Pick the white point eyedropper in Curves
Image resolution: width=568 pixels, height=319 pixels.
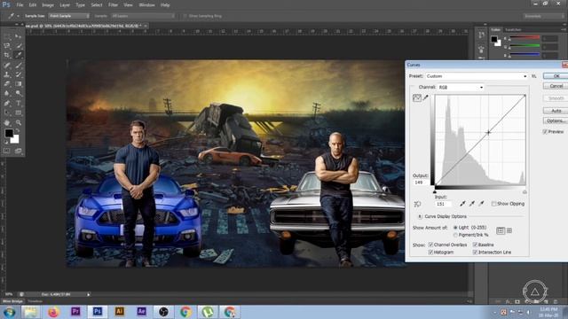pyautogui.click(x=481, y=204)
